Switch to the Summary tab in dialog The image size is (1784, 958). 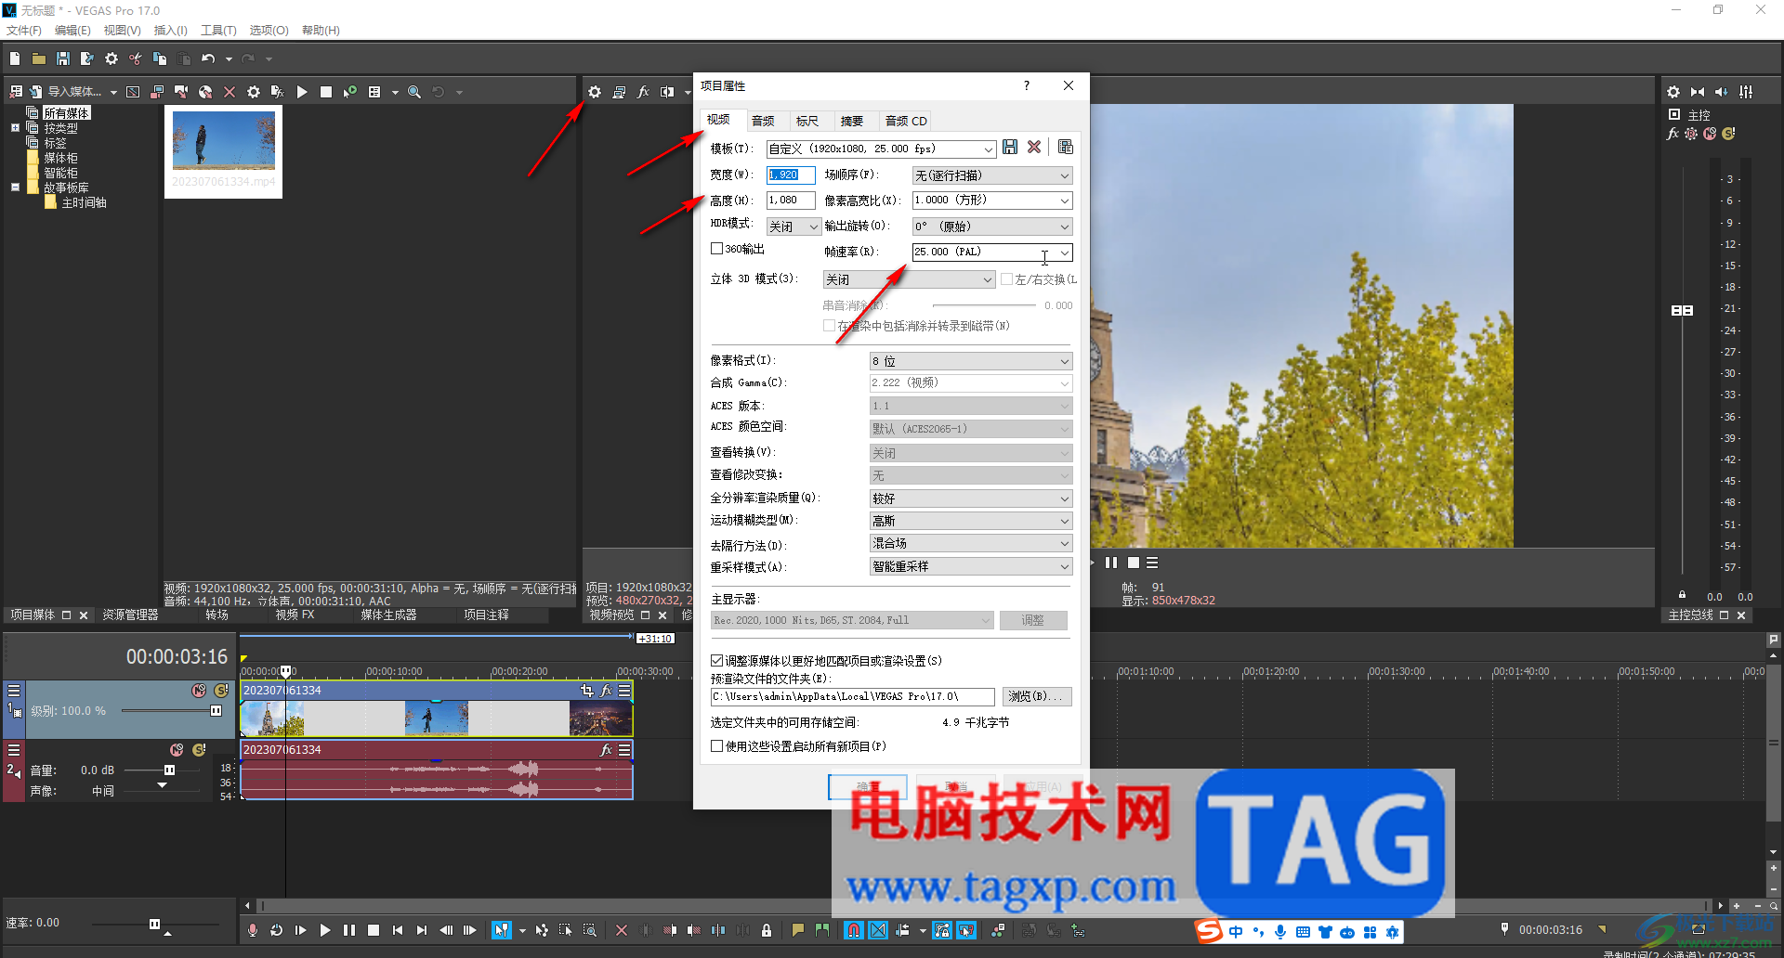(852, 121)
